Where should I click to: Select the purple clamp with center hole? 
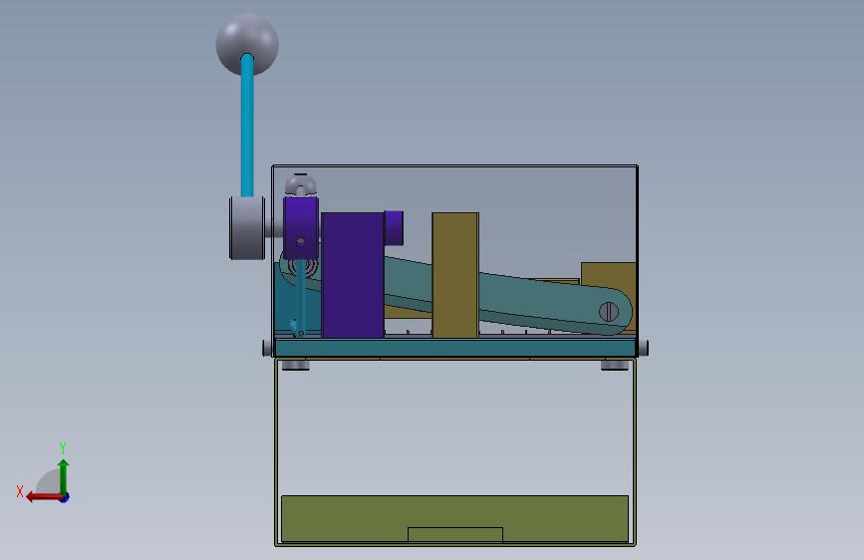point(301,227)
